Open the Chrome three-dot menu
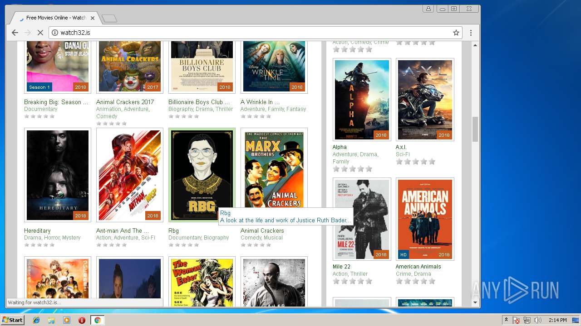 pos(471,33)
